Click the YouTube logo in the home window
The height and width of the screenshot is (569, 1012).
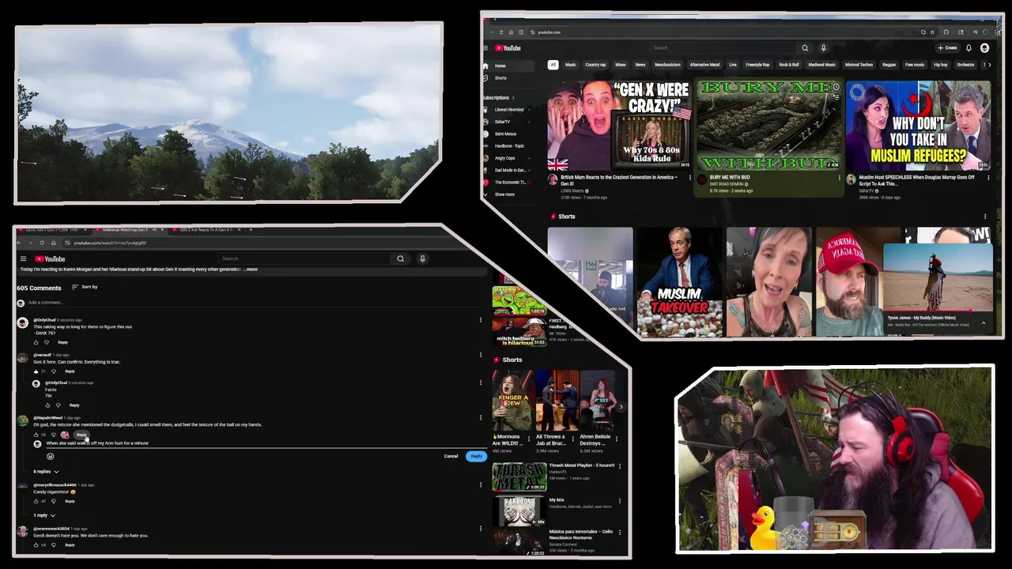508,48
